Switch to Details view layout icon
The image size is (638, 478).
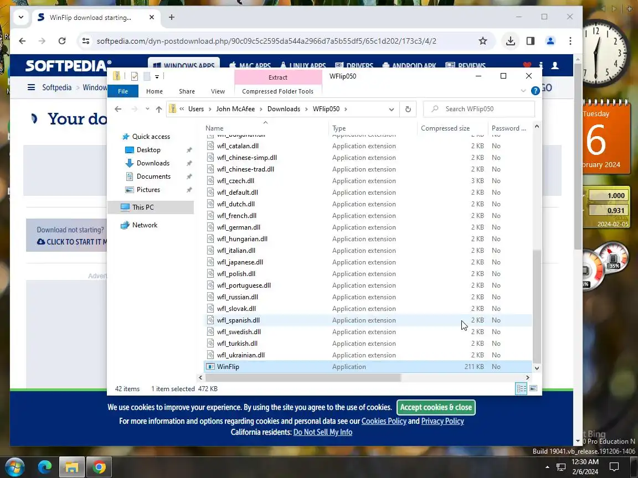(x=521, y=388)
